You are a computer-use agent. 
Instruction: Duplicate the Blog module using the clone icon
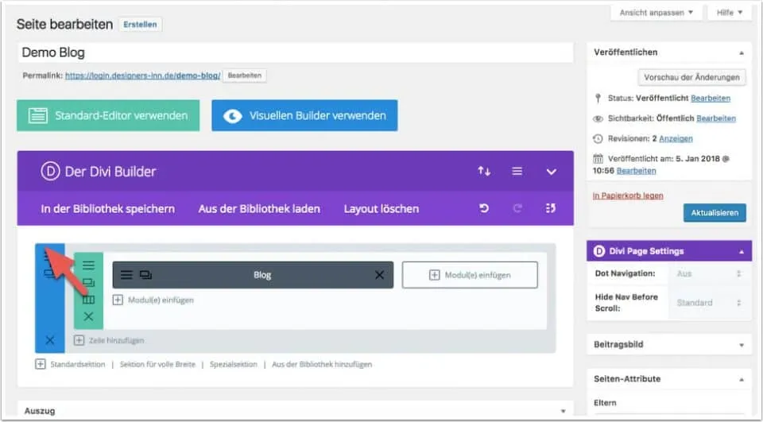[145, 275]
